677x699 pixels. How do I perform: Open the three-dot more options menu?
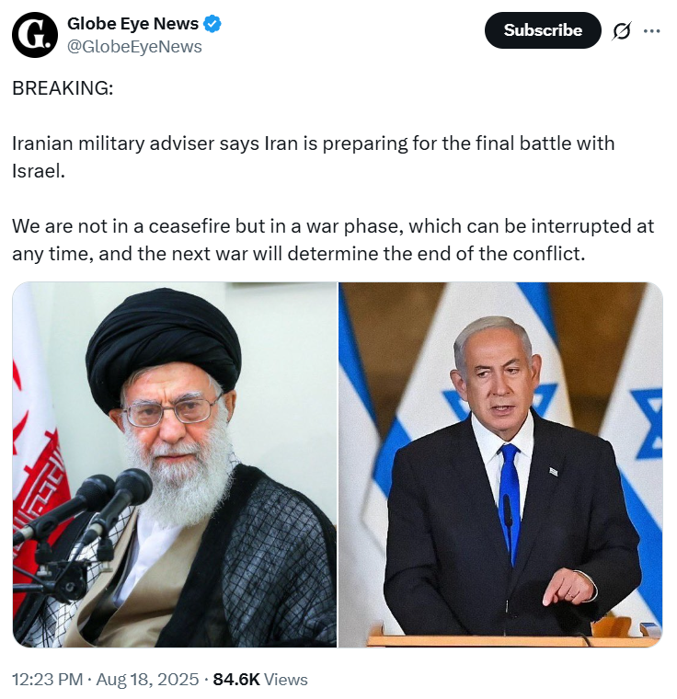(651, 30)
